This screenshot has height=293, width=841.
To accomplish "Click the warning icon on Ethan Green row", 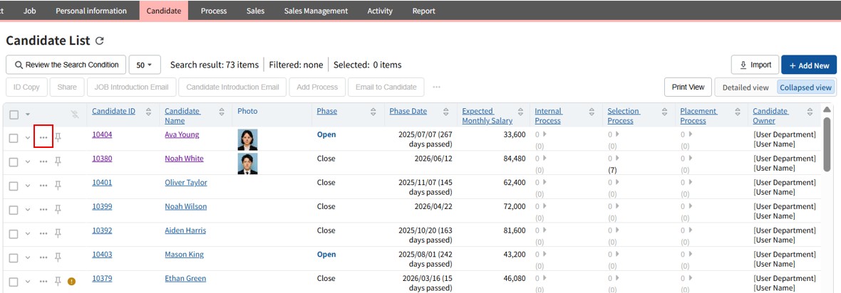I will tap(71, 281).
